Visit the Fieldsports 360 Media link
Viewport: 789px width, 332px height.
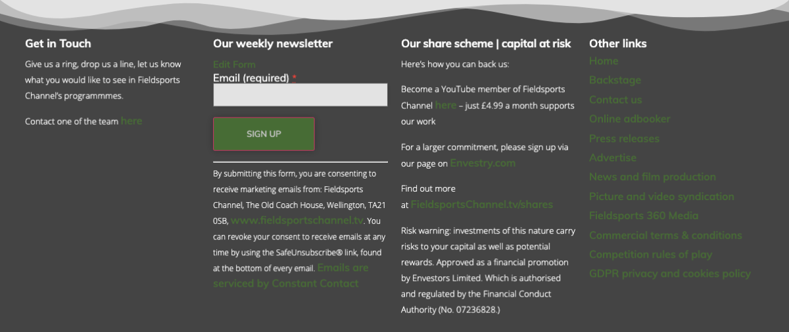tap(644, 215)
